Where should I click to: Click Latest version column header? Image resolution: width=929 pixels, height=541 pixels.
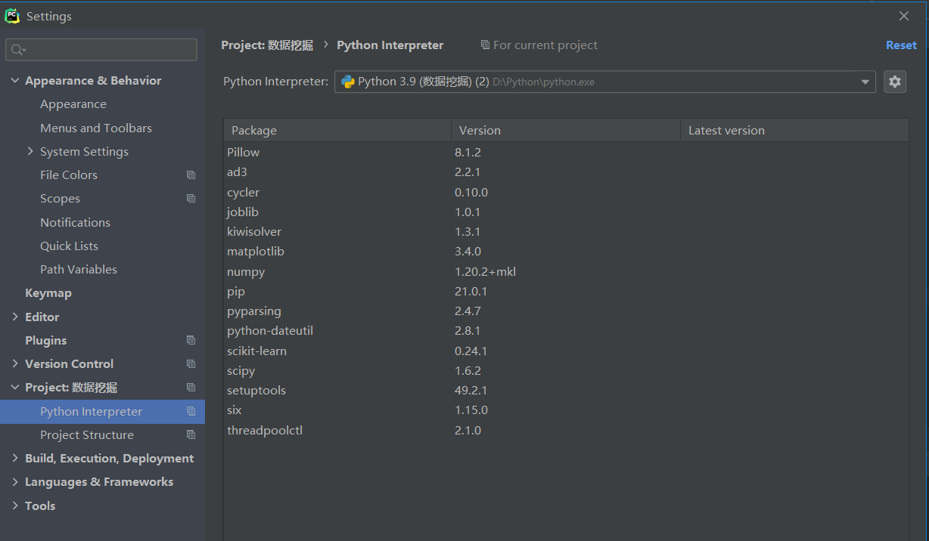(794, 130)
